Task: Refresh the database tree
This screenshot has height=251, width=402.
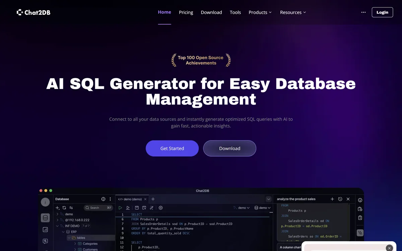Action: tap(64, 208)
